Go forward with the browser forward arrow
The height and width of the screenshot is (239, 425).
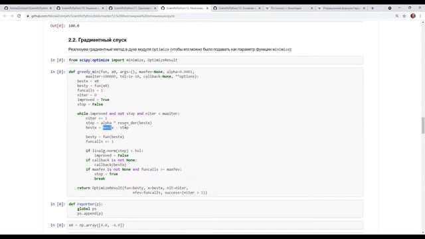pyautogui.click(x=12, y=16)
